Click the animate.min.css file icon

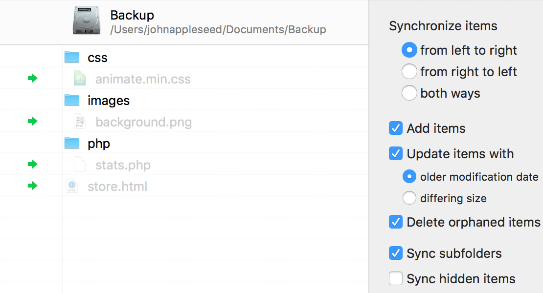(x=79, y=78)
